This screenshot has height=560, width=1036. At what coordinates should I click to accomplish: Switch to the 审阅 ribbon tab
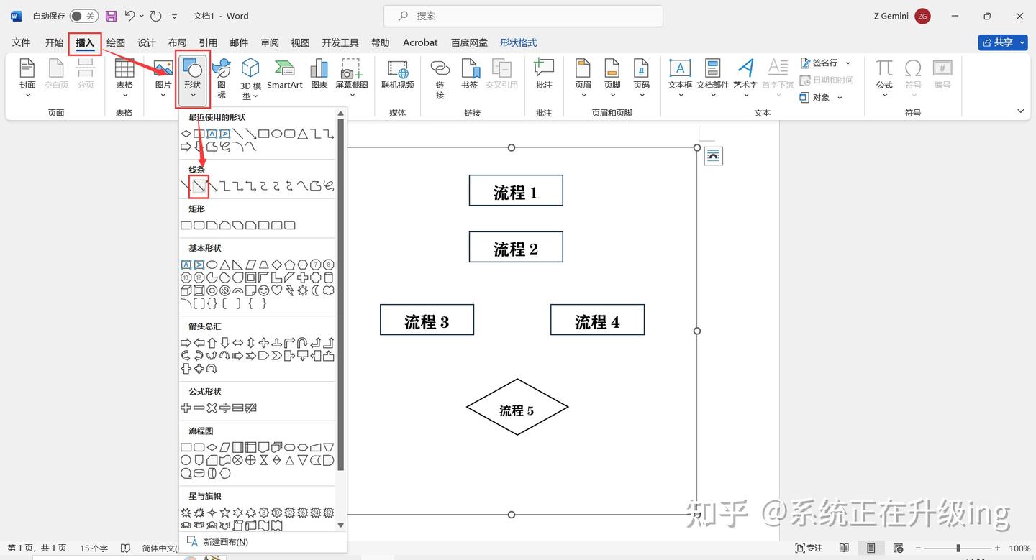click(269, 42)
